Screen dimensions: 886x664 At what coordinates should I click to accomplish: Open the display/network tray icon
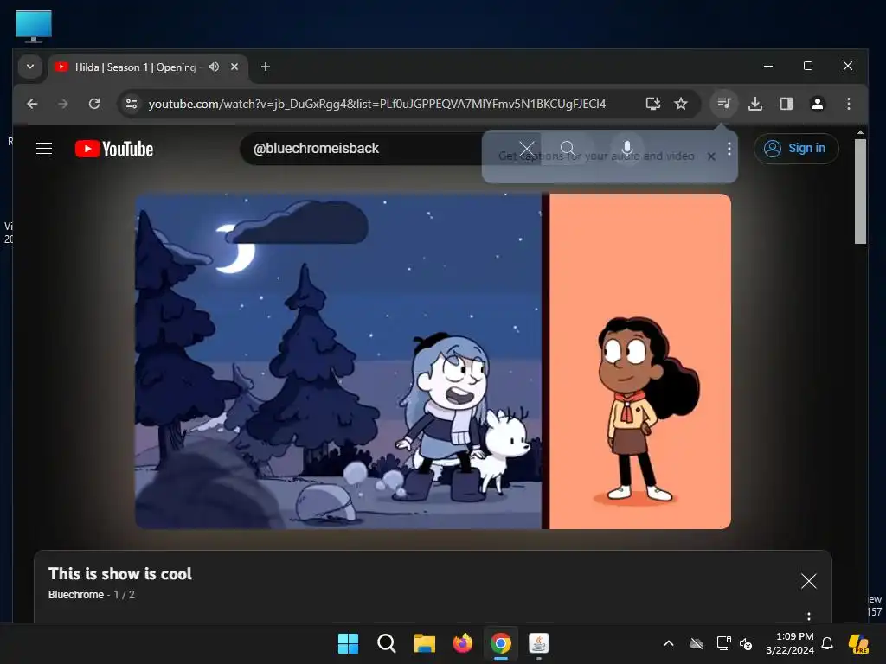724,643
